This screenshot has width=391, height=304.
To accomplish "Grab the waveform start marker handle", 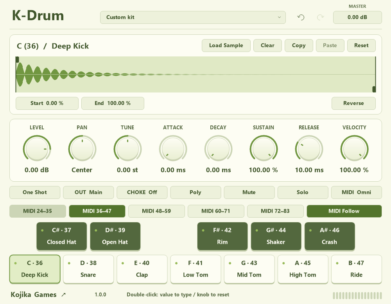I will [17, 59].
